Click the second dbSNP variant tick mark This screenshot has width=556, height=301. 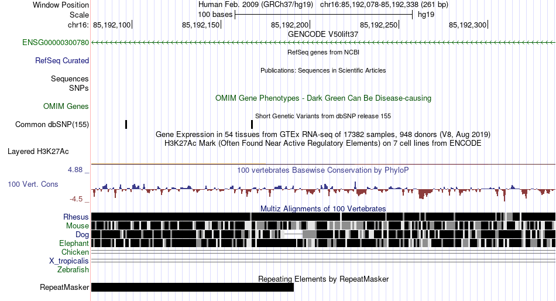click(x=252, y=124)
